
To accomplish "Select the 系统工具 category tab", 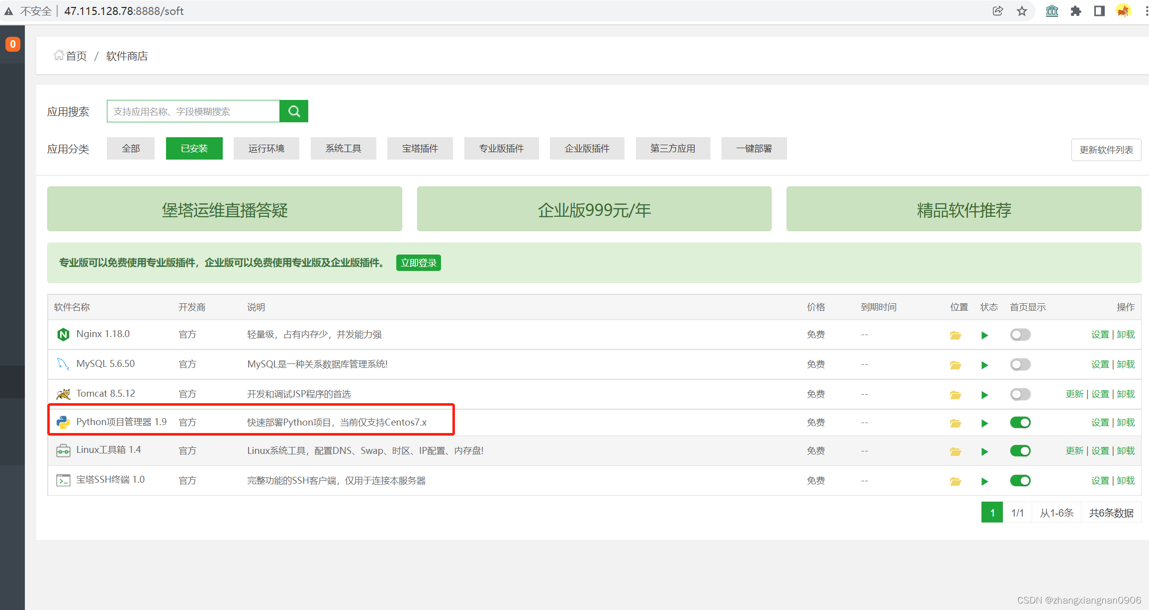I will click(x=343, y=149).
